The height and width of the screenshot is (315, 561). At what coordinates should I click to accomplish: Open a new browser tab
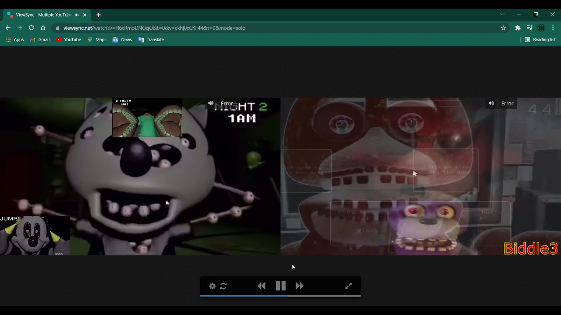[99, 15]
